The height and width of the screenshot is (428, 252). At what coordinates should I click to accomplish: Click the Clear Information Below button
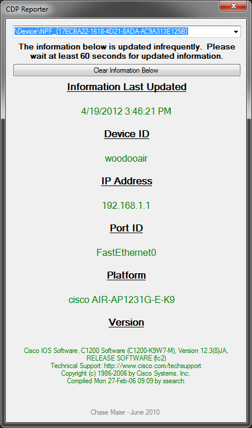pyautogui.click(x=127, y=70)
